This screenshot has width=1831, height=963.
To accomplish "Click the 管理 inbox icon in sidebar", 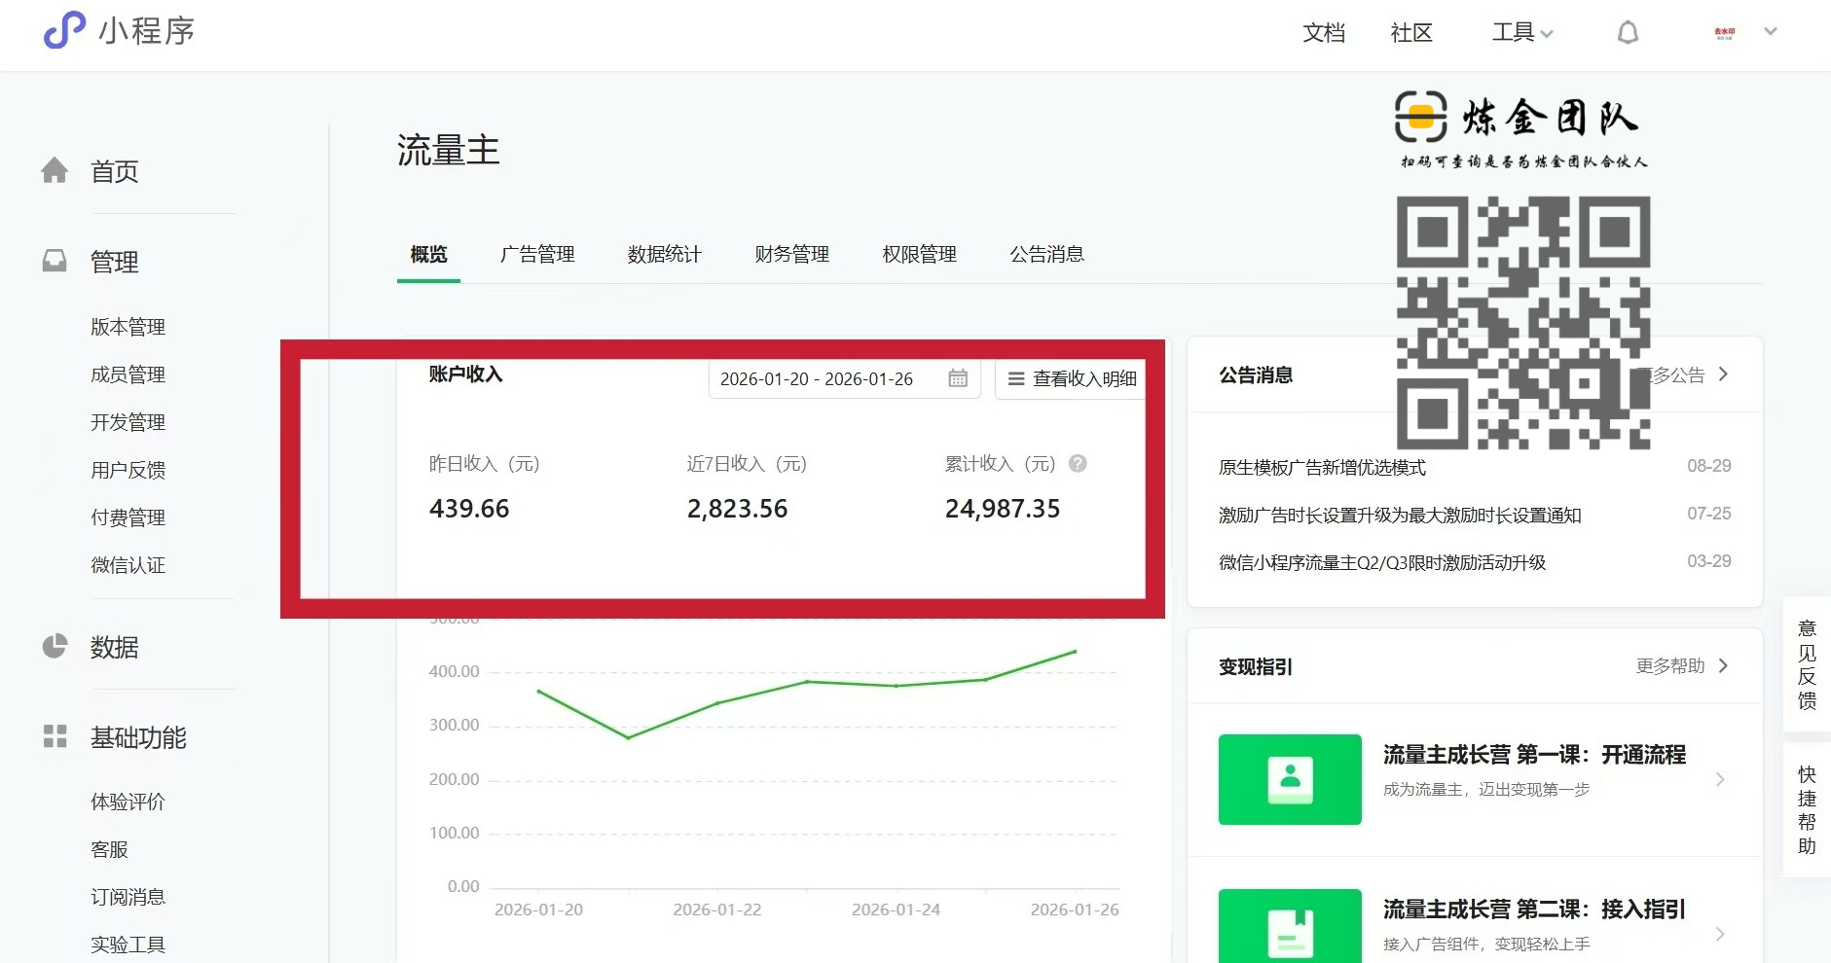I will point(55,261).
